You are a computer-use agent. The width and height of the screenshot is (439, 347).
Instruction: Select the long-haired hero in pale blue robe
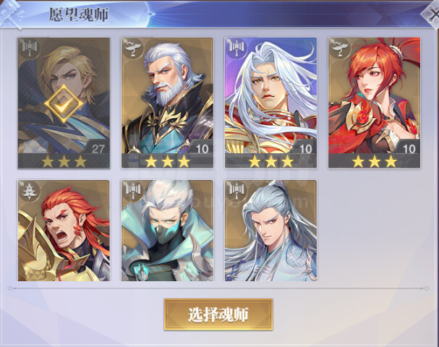(270, 231)
